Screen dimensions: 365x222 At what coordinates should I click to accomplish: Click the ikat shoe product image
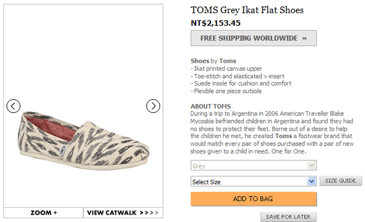[x=83, y=140]
